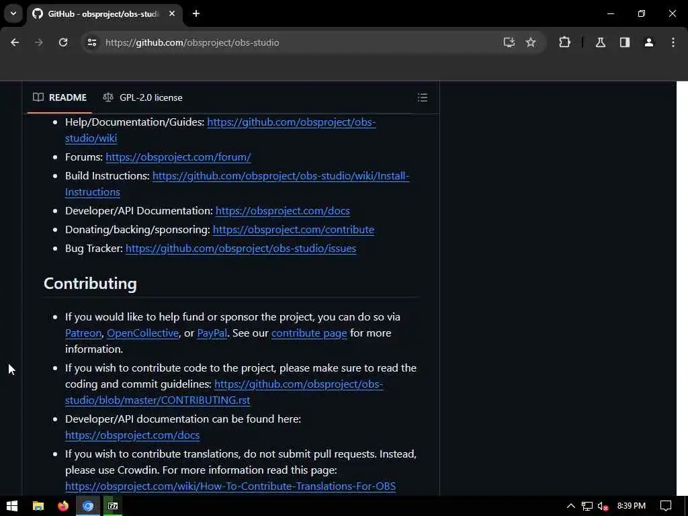Open the 8:39 PM clock
Screen dimensions: 688x516
pos(632,506)
